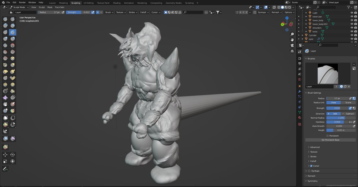Select the Blob brush

click(13, 39)
